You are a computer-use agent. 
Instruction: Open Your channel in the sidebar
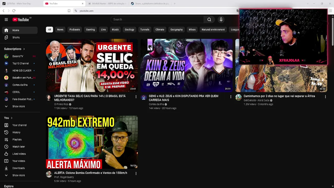(20, 125)
